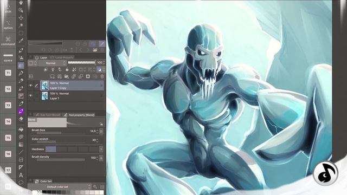Choose the first Hardness level box
Screen dimensions: 347x195
[51, 149]
